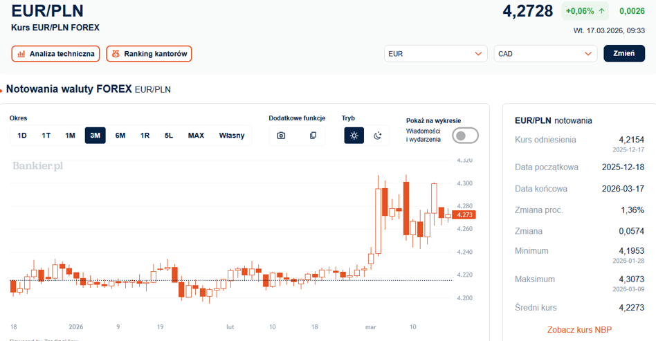Click the Minimum value 4,1953

(x=631, y=251)
